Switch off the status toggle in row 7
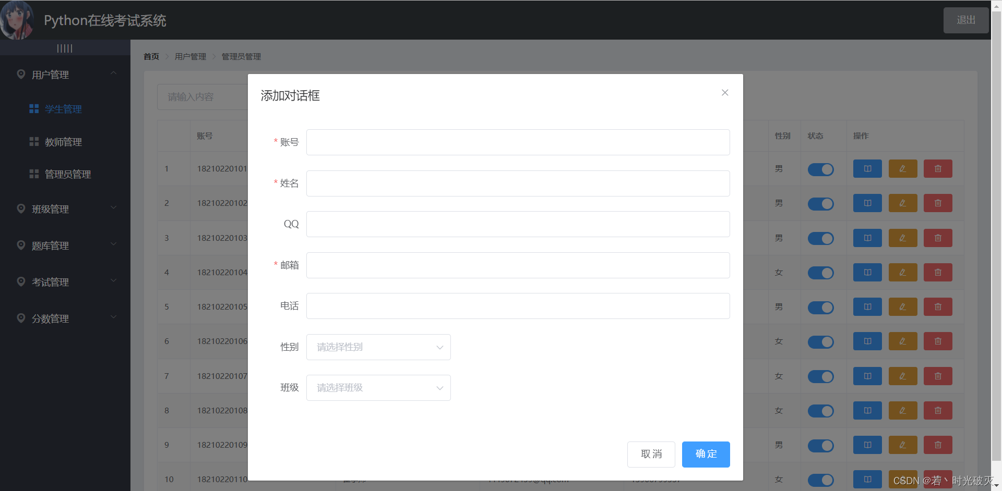Image resolution: width=1002 pixels, height=491 pixels. coord(820,376)
